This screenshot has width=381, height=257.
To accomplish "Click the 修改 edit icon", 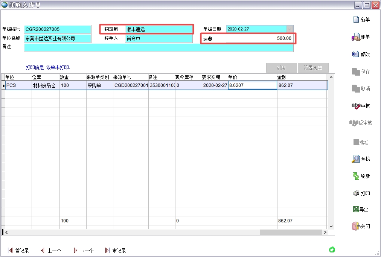I will pos(356,54).
